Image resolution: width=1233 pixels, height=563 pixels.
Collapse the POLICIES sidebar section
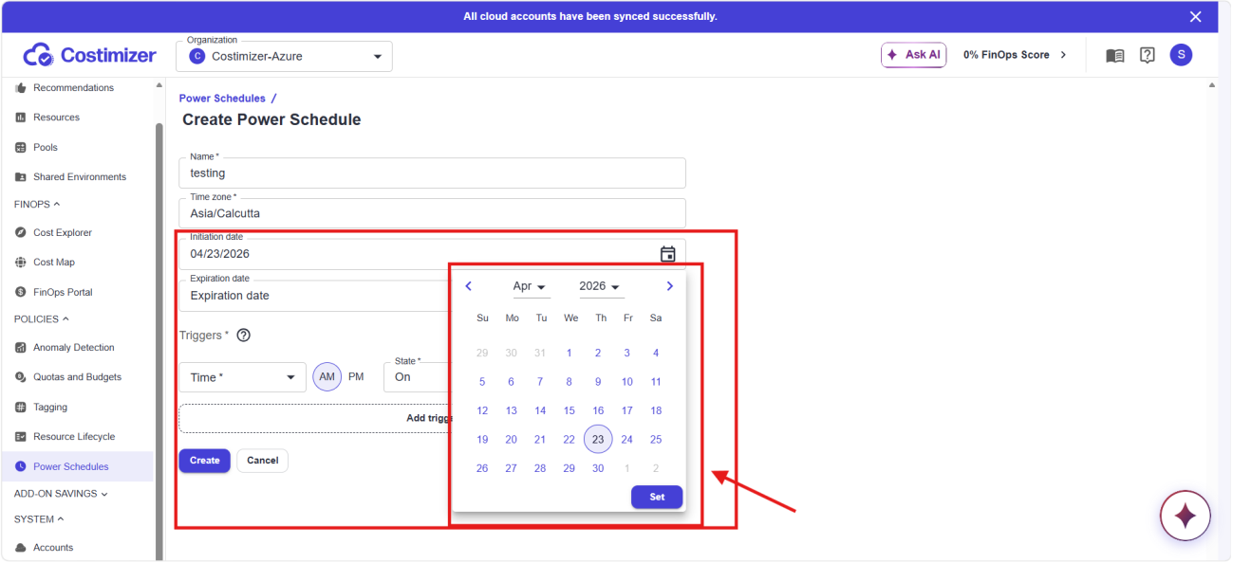pos(42,319)
